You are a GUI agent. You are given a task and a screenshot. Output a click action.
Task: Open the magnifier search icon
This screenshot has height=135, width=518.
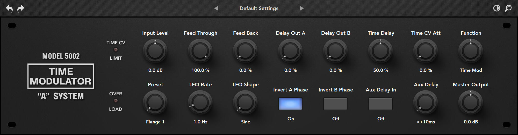tap(508, 8)
